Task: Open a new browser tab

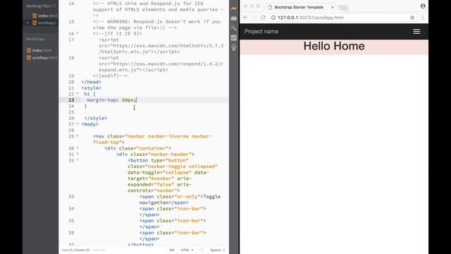Action: pos(344,8)
